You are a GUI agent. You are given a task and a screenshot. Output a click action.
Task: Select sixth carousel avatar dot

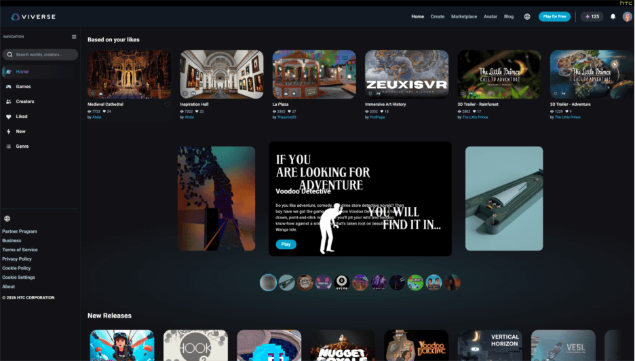click(x=360, y=283)
